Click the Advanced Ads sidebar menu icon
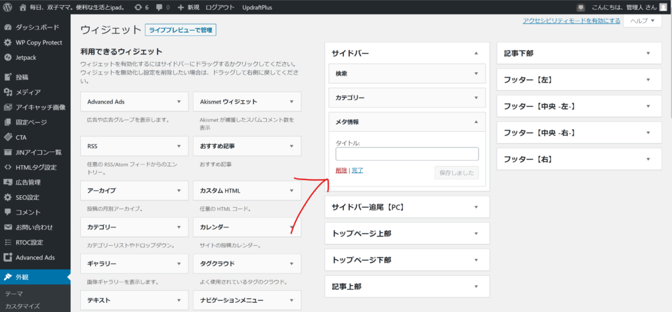The width and height of the screenshot is (672, 312). click(8, 258)
